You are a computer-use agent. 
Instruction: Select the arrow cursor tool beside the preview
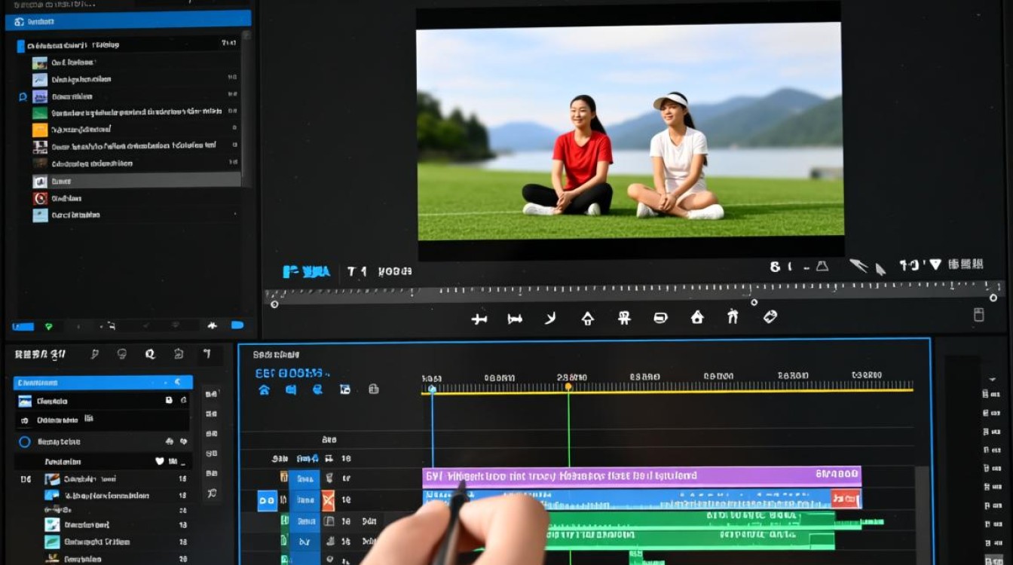[x=880, y=267]
